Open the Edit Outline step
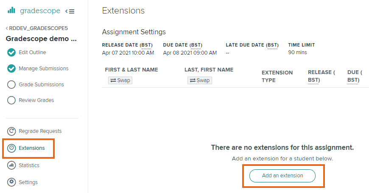The width and height of the screenshot is (369, 193). [x=32, y=52]
